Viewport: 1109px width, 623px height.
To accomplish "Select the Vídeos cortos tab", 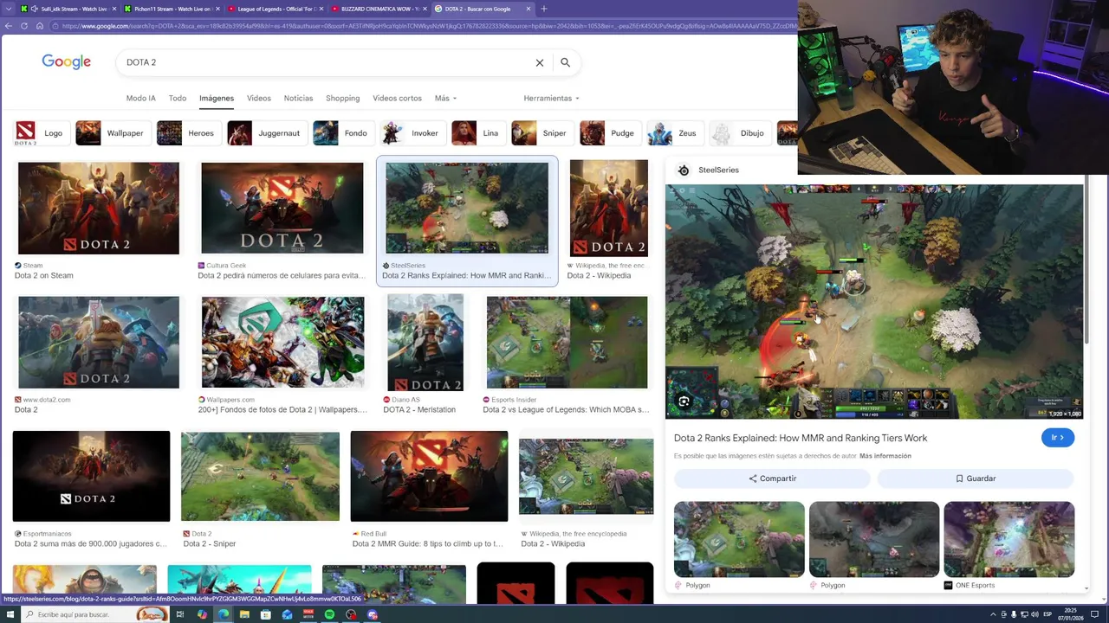I will 397,98.
